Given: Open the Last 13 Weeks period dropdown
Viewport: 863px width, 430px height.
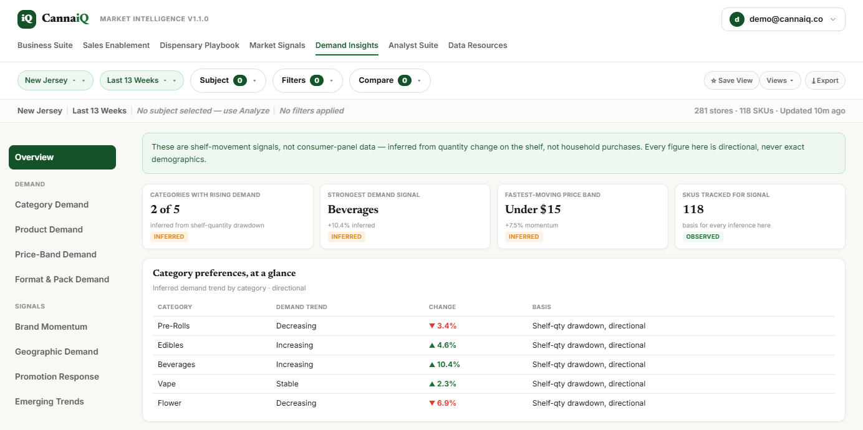Looking at the screenshot, I should [142, 80].
